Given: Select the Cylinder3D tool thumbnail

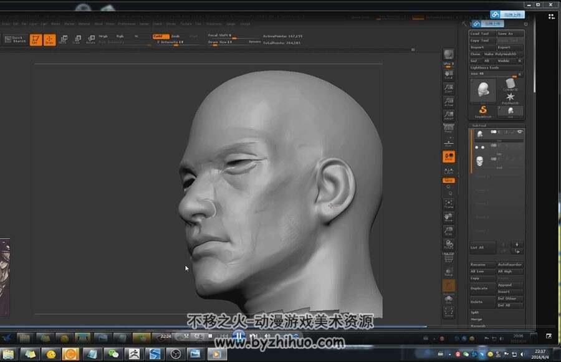Looking at the screenshot, I should pyautogui.click(x=511, y=85).
